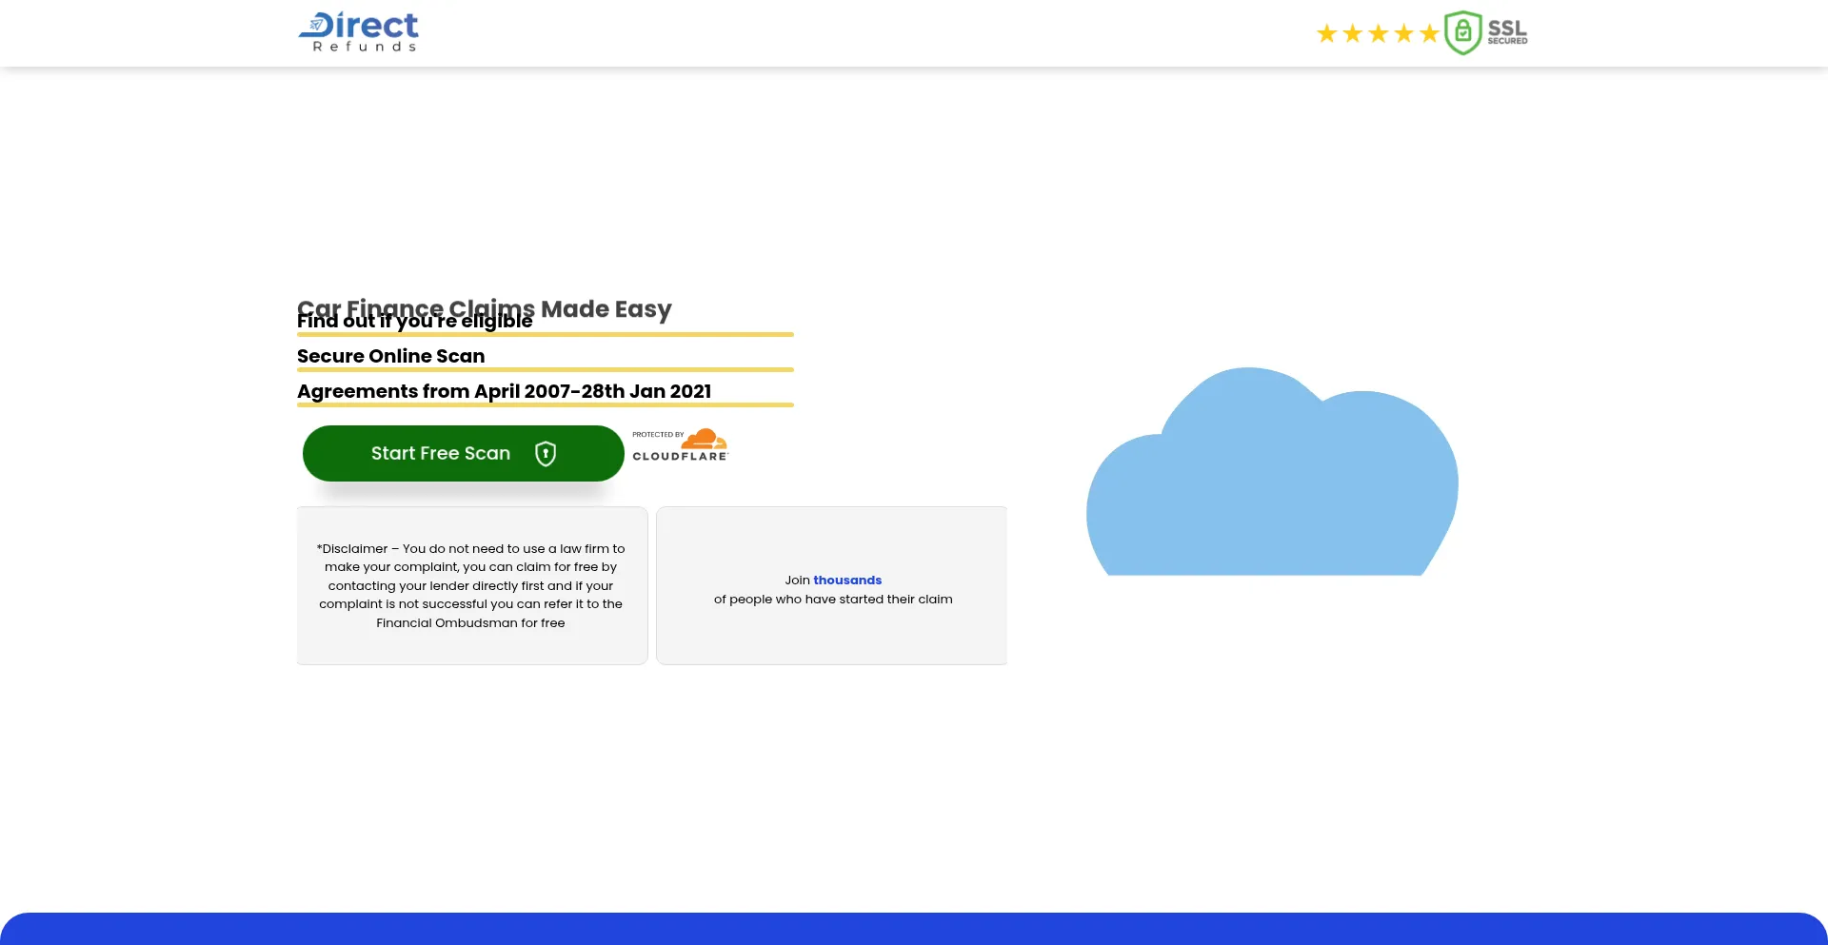Click the orange Cloudflare cloud logo
This screenshot has width=1828, height=945.
click(x=705, y=439)
